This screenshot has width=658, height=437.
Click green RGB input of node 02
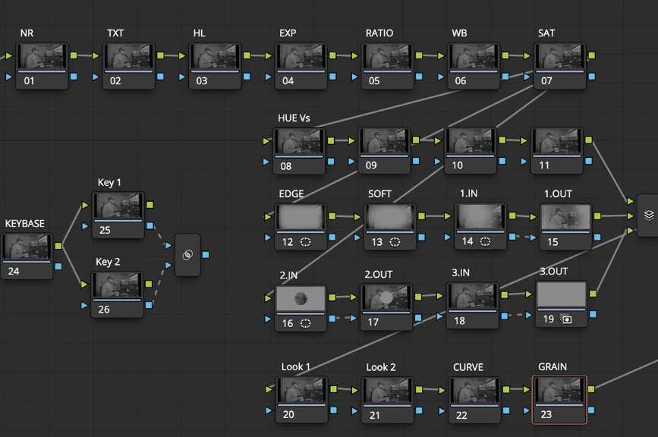tap(96, 55)
